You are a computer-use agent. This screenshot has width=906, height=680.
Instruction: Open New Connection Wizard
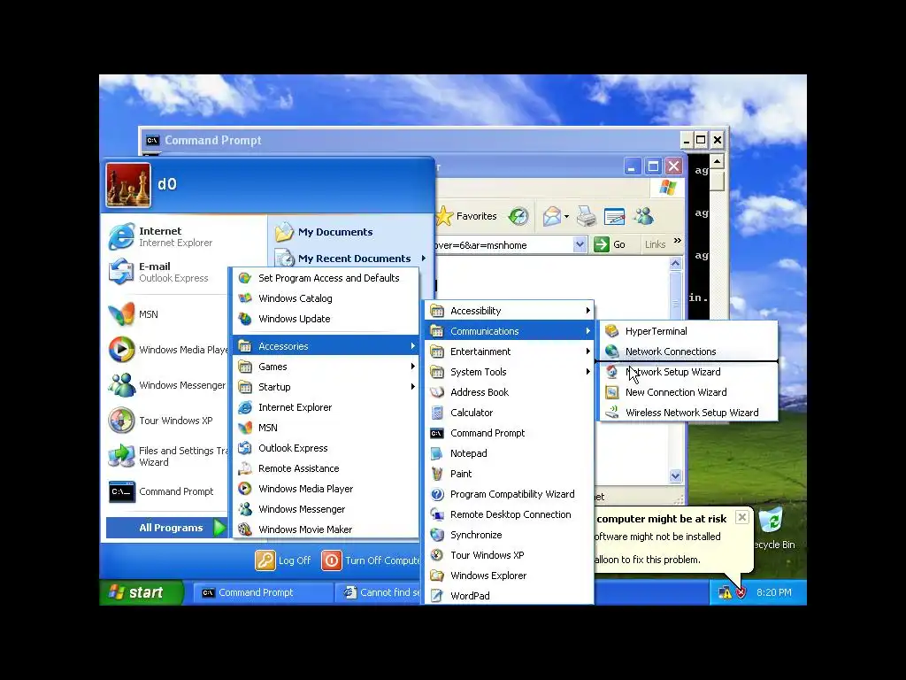(688, 392)
